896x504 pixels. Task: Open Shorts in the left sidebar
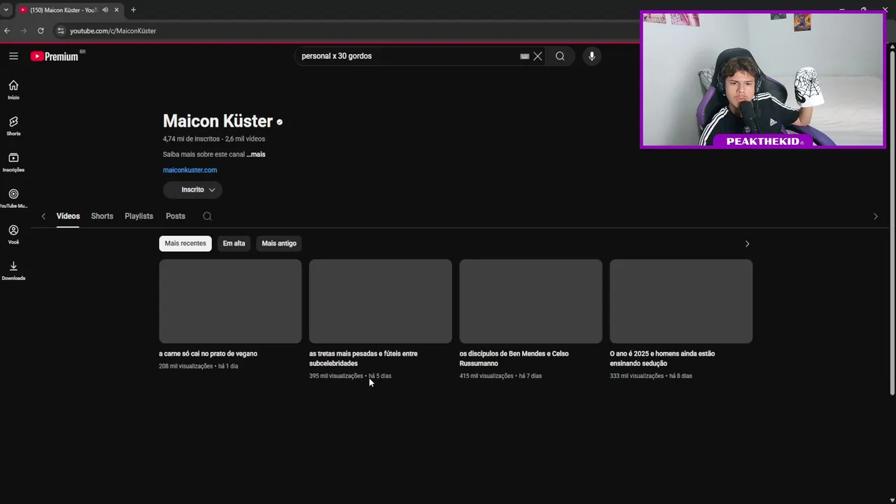click(x=13, y=126)
